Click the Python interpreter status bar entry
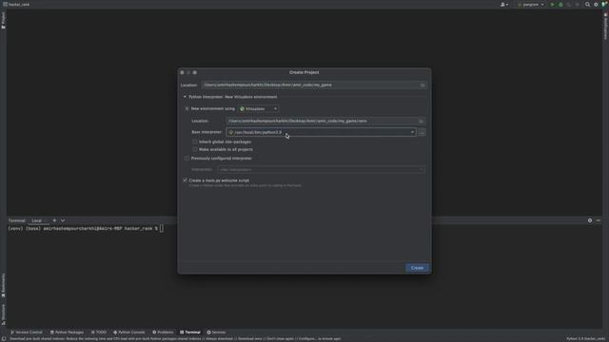Screen dimensions: 609x342 [x=585, y=339]
